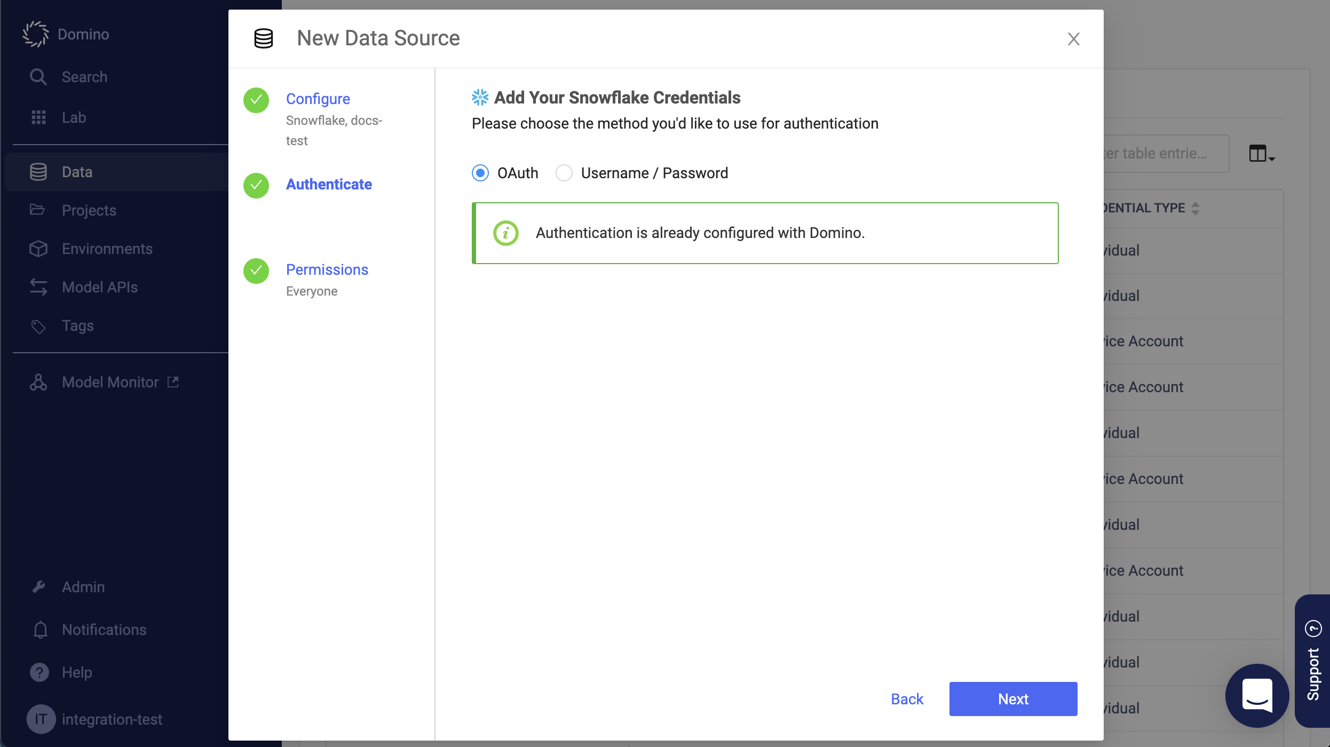
Task: Open Search via magnifier icon
Action: (x=38, y=77)
